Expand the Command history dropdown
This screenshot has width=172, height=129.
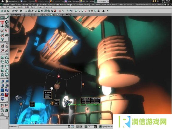(x=69, y=127)
